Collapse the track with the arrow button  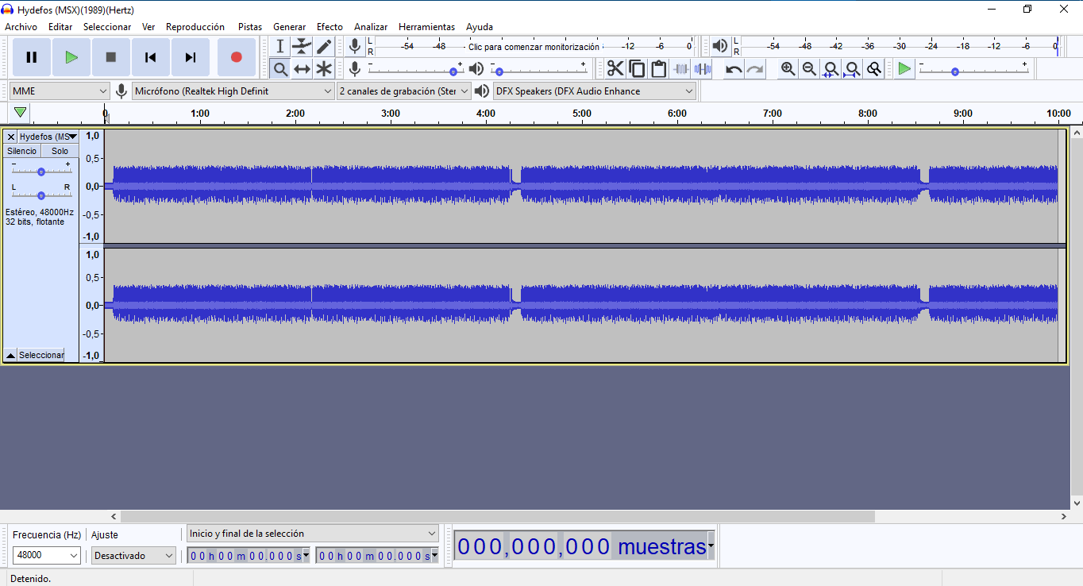pos(10,355)
